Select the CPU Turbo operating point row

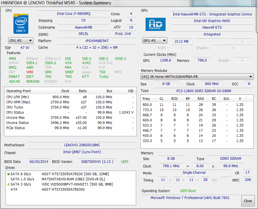pos(69,107)
